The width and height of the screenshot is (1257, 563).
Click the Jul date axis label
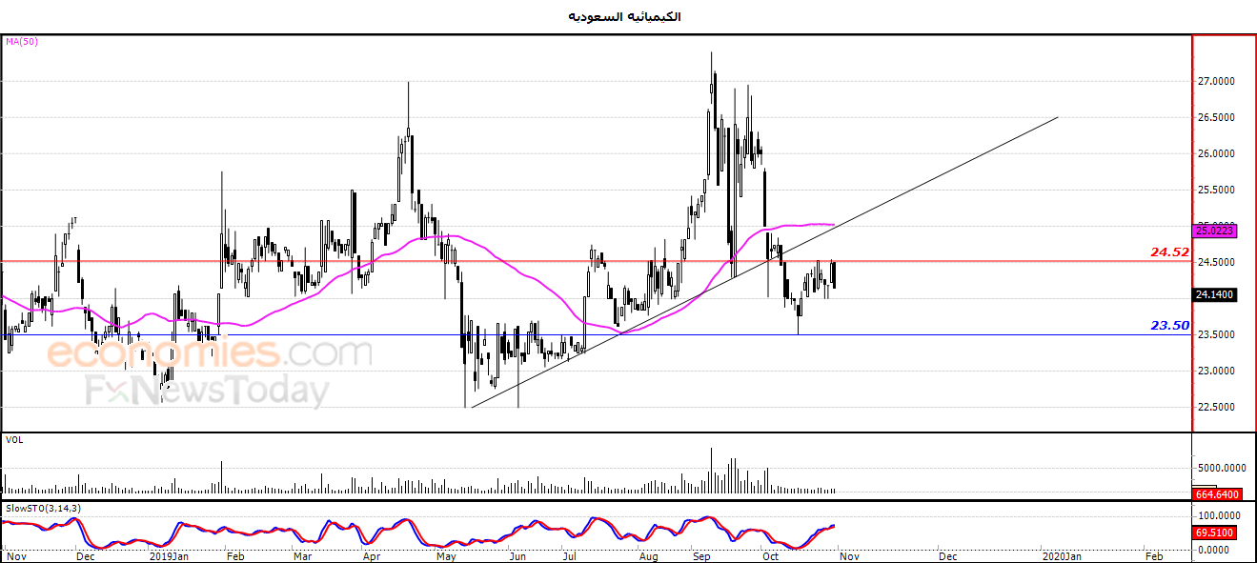pyautogui.click(x=570, y=554)
